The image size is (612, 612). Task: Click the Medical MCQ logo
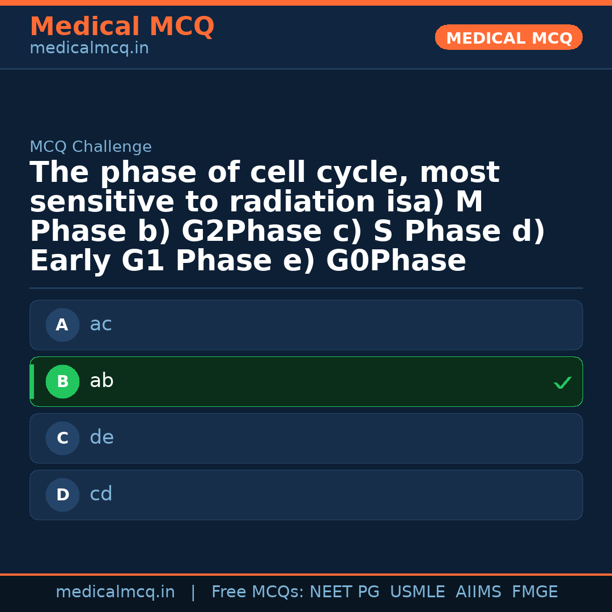pos(122,27)
